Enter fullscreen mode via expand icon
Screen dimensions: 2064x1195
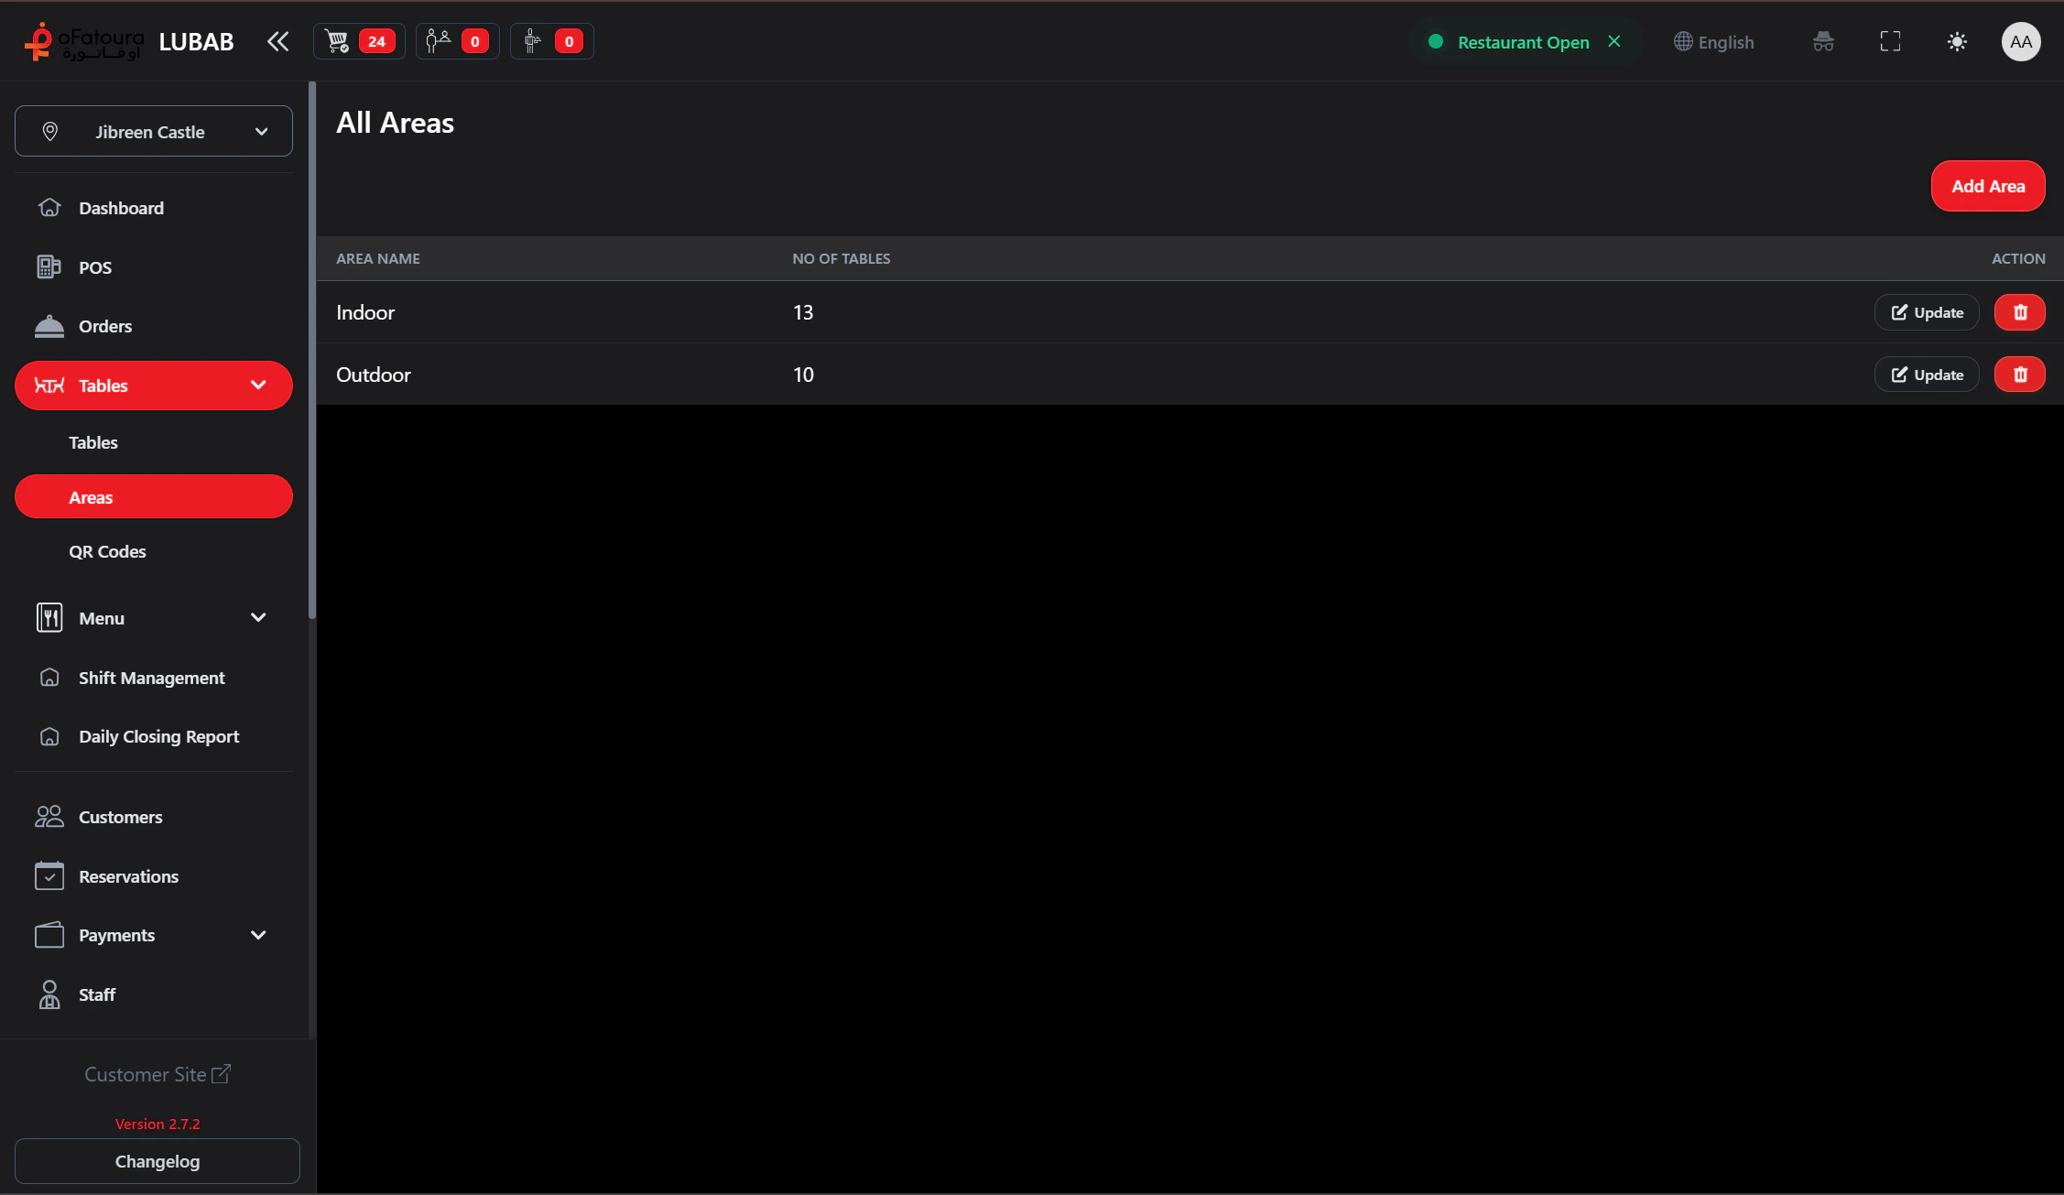click(1890, 41)
